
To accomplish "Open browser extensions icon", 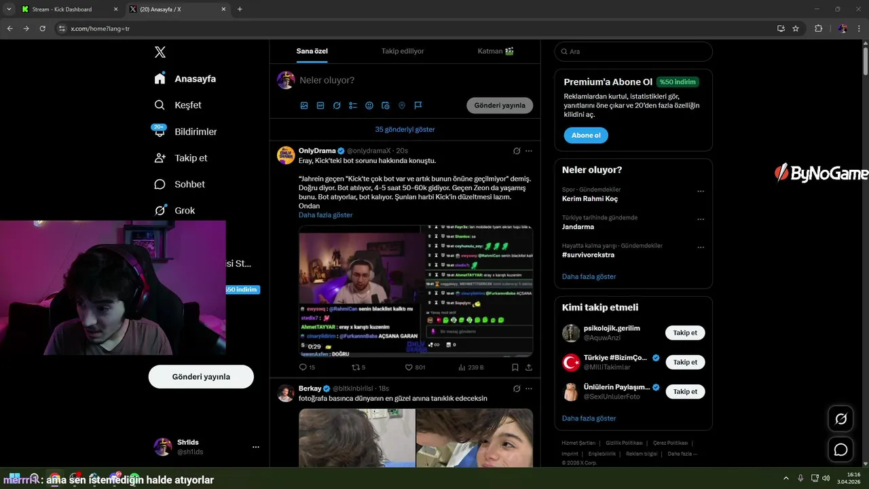I will (x=818, y=29).
